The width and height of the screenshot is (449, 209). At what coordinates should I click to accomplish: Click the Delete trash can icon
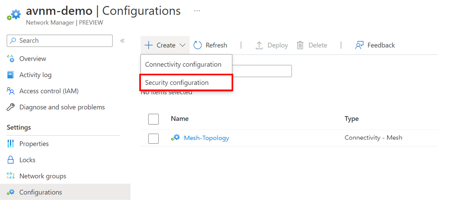(x=300, y=45)
